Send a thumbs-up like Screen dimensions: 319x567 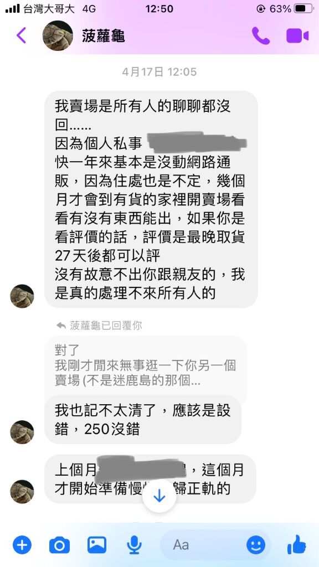click(x=297, y=544)
